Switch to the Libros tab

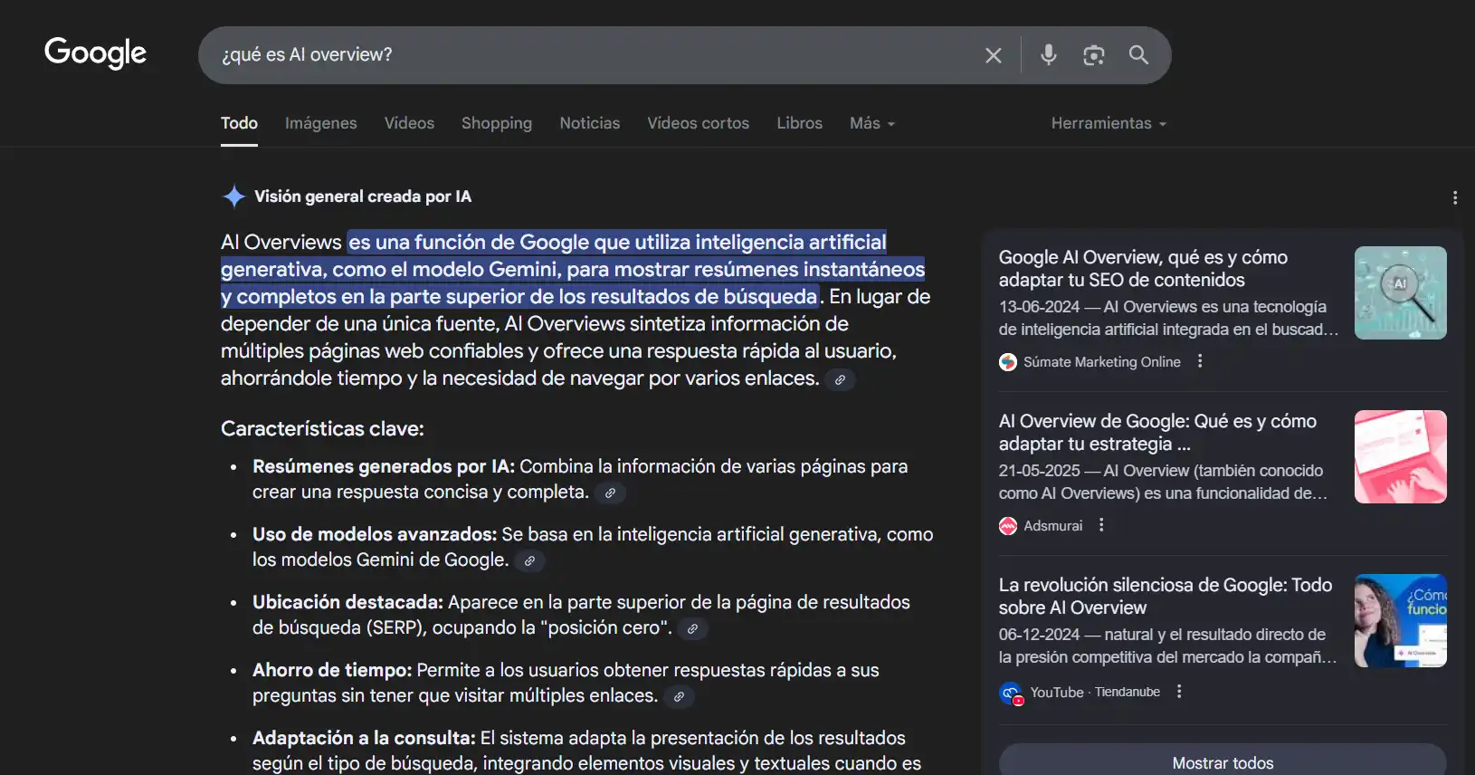click(799, 123)
